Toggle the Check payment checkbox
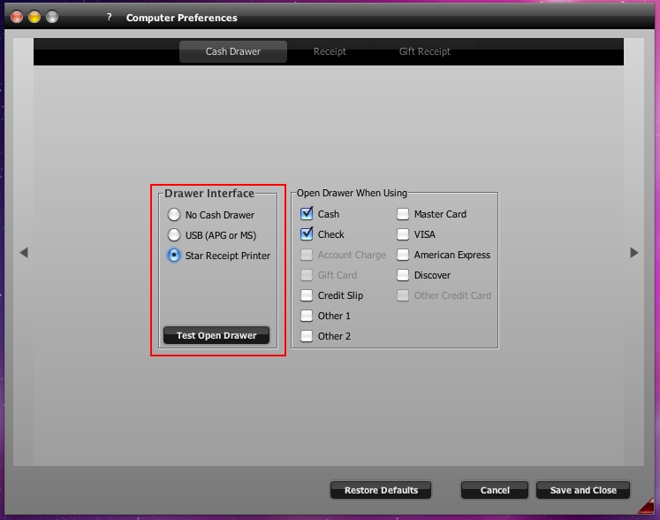 (x=307, y=234)
